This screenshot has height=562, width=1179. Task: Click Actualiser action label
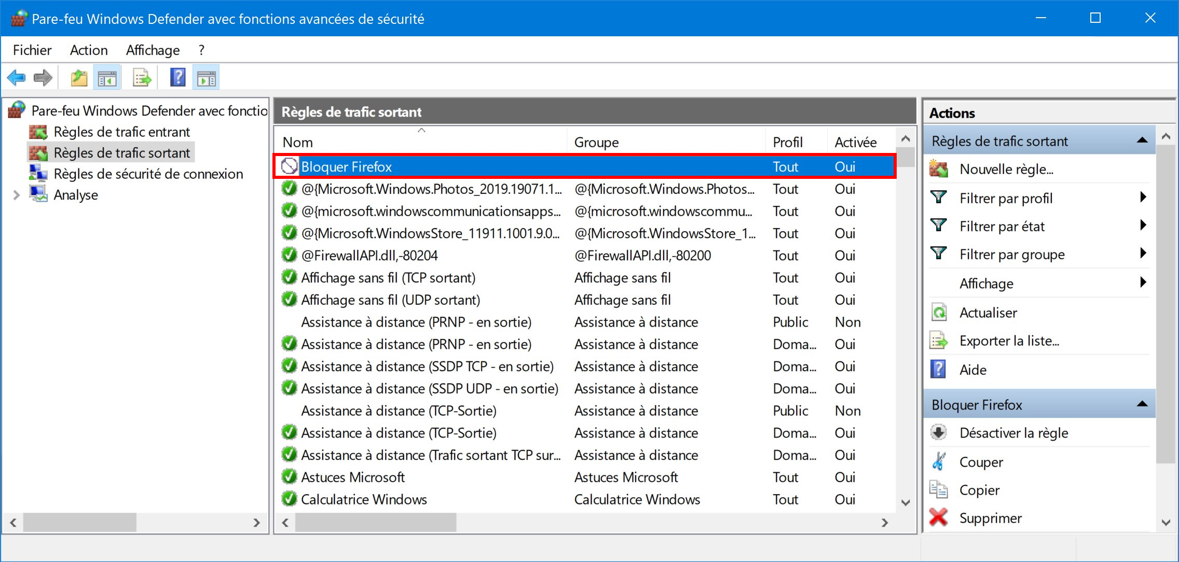tap(988, 313)
